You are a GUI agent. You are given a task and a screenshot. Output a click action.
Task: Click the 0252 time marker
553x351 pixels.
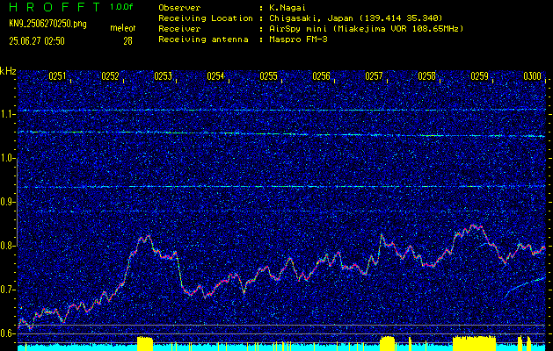pyautogui.click(x=110, y=76)
